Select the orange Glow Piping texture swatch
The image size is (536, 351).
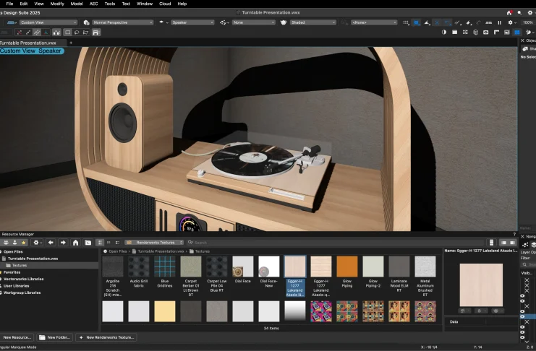coord(347,266)
